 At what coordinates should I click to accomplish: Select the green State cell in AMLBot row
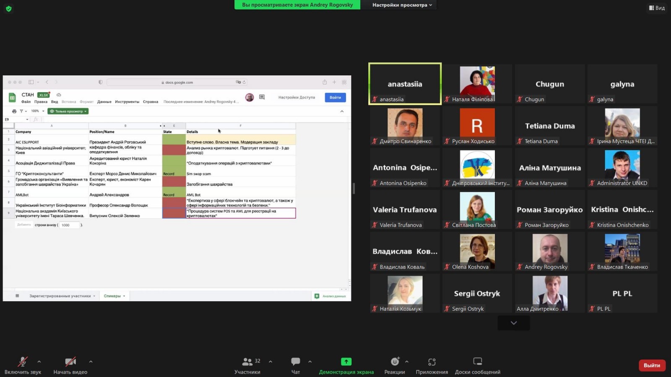[174, 192]
